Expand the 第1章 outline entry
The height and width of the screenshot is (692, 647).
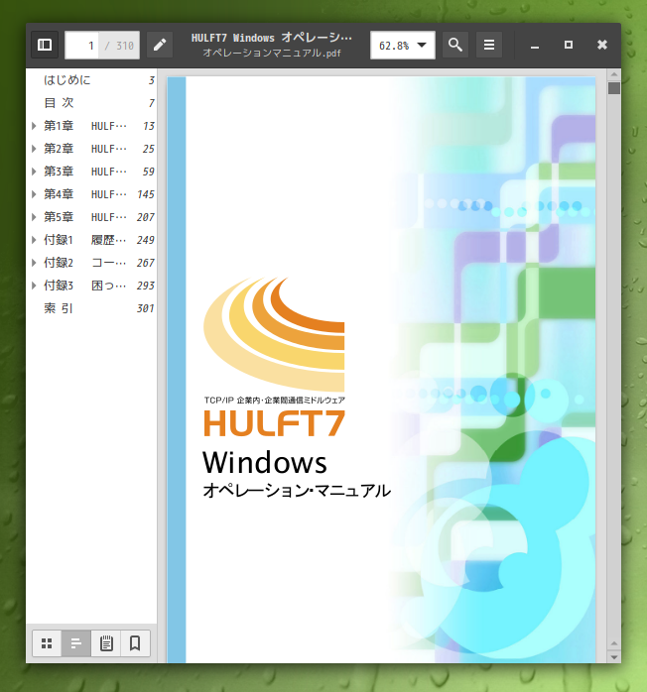coord(34,126)
